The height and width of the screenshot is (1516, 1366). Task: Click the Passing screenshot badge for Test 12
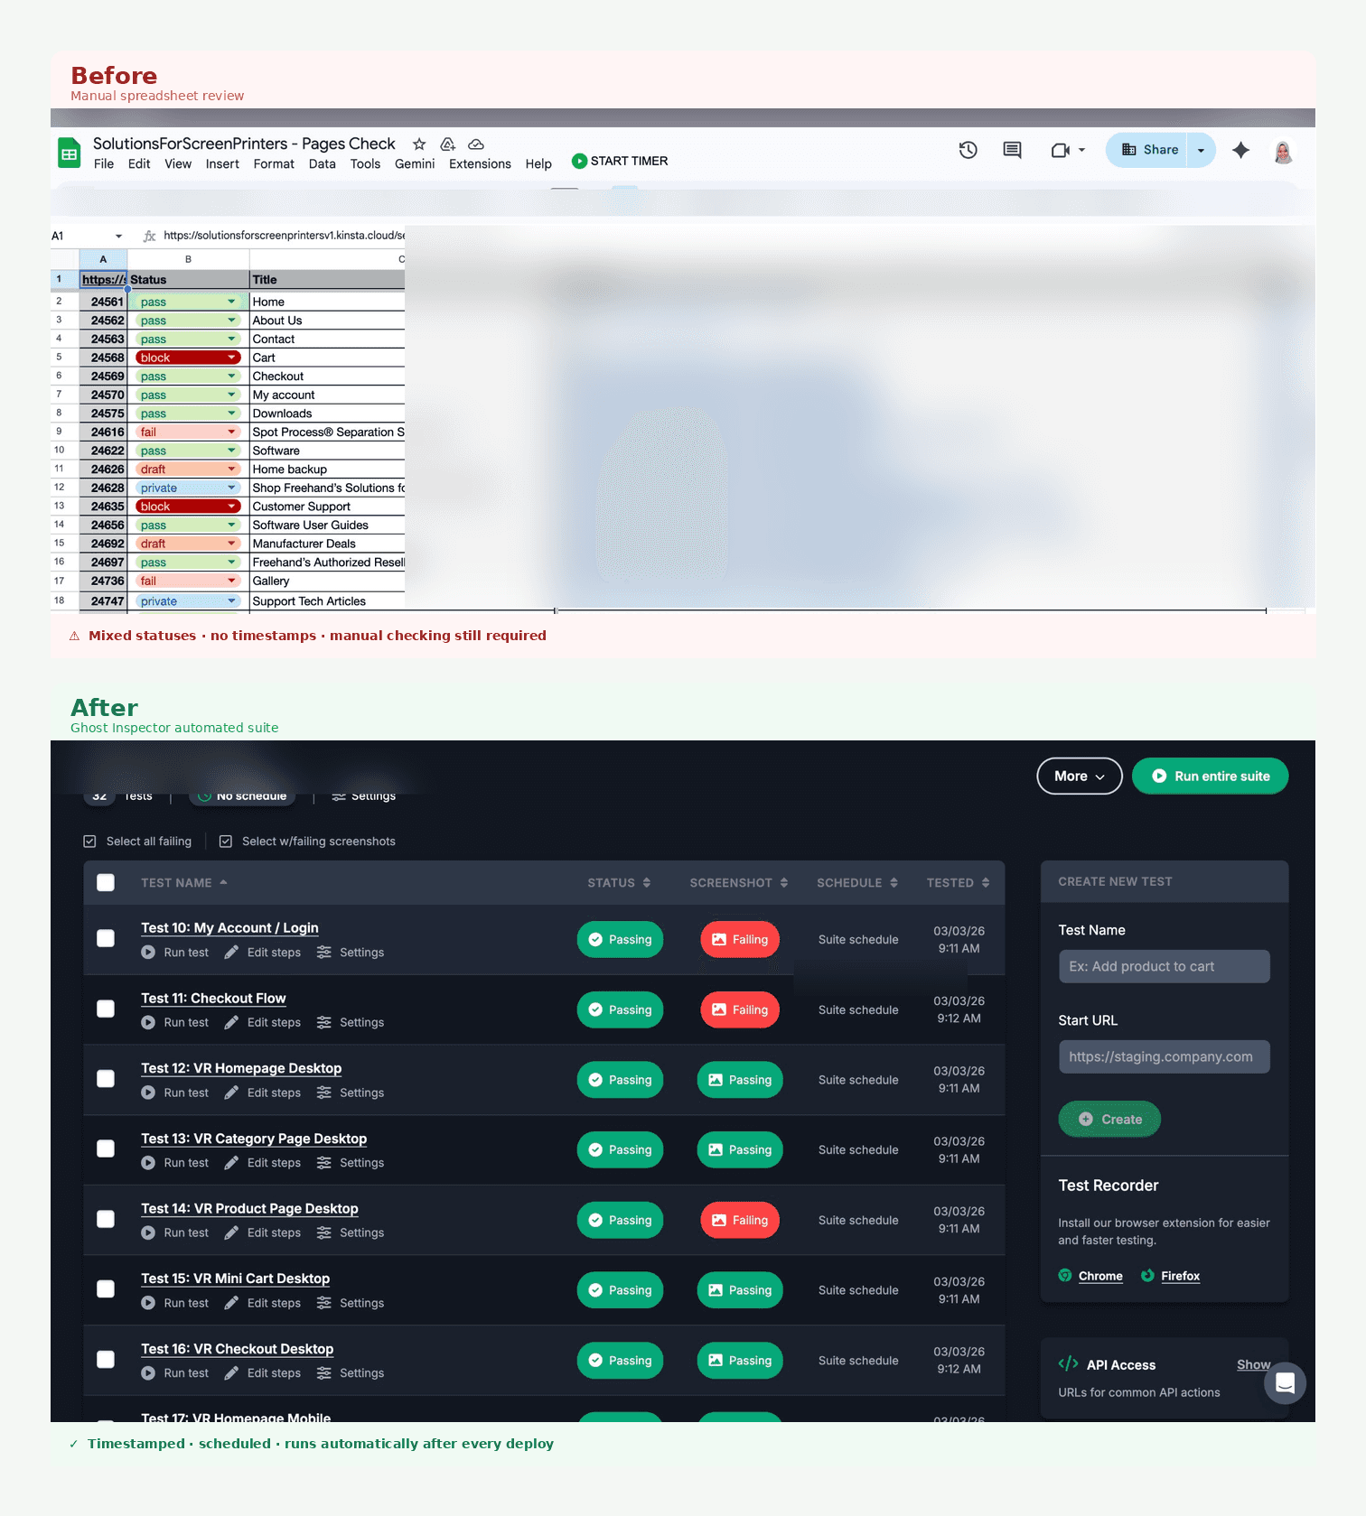(740, 1080)
